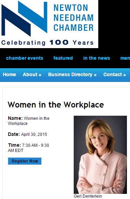Open the chamber events section
Image resolution: width=130 pixels, height=199 pixels.
(25, 58)
